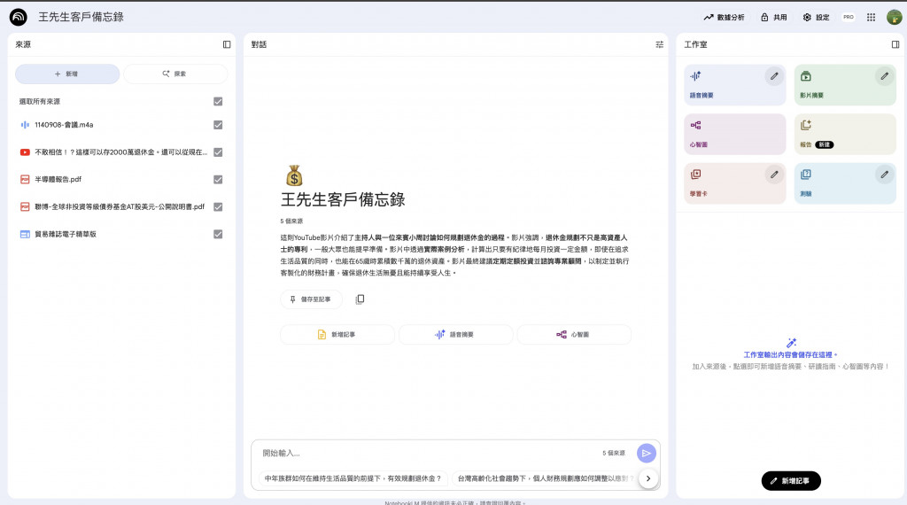Edit 影片摘要 card with pencil icon
907x505 pixels.
[x=885, y=76]
